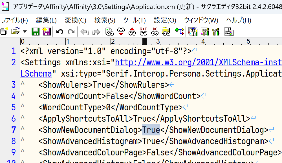Open the ウィンドウ(W) menu
The image size is (282, 163).
[x=201, y=20]
